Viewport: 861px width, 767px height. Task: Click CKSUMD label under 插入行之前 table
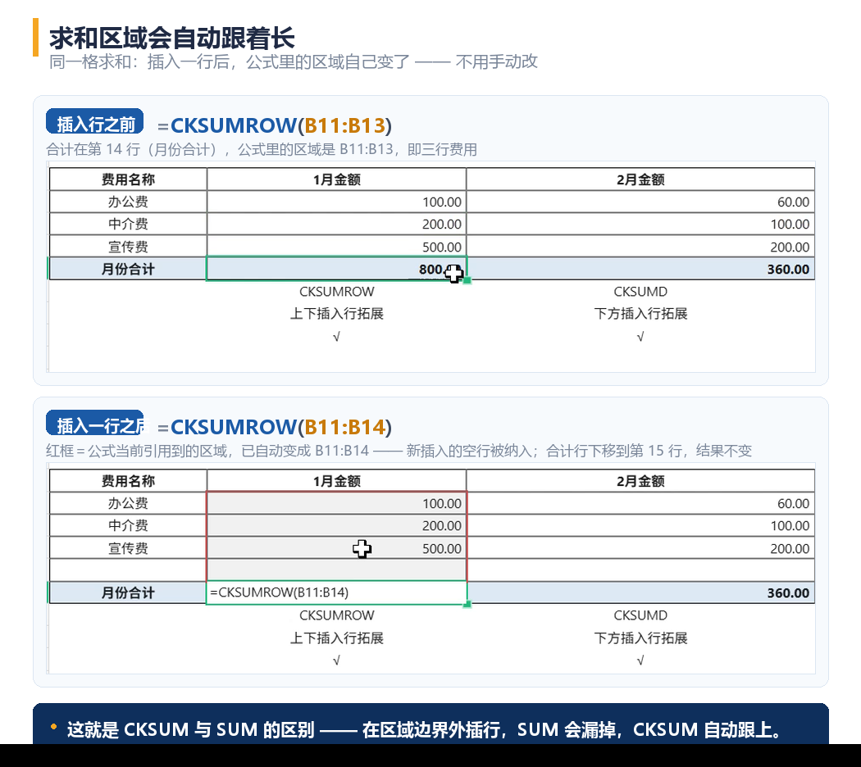640,292
